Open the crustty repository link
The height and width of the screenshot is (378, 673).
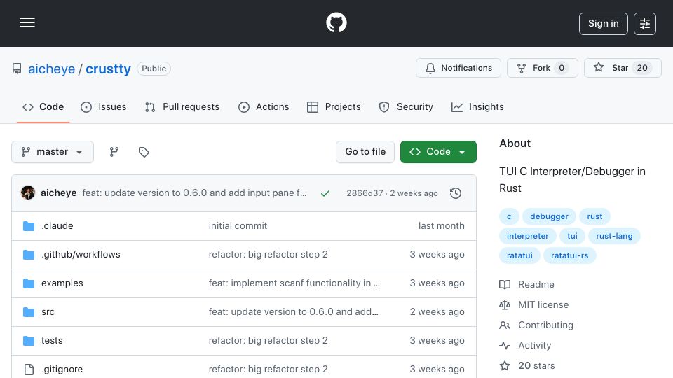pyautogui.click(x=108, y=69)
